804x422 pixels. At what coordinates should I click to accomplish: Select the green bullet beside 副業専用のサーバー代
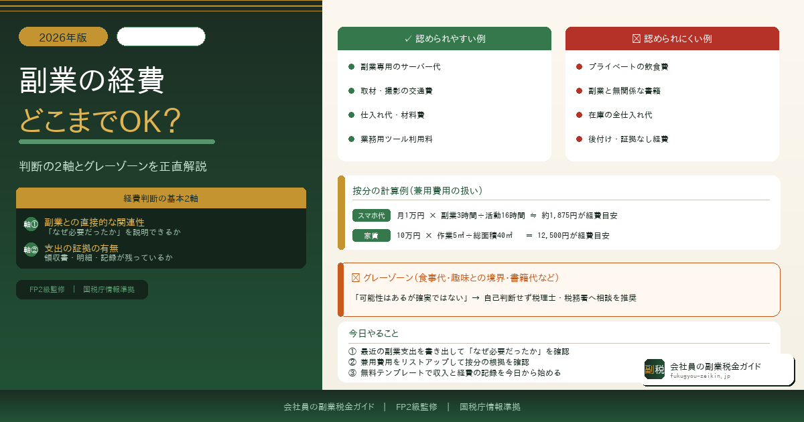[x=350, y=66]
